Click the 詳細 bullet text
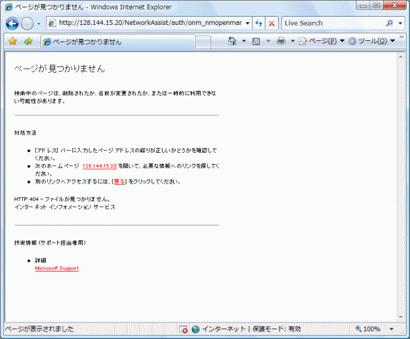The height and width of the screenshot is (339, 410). (41, 261)
